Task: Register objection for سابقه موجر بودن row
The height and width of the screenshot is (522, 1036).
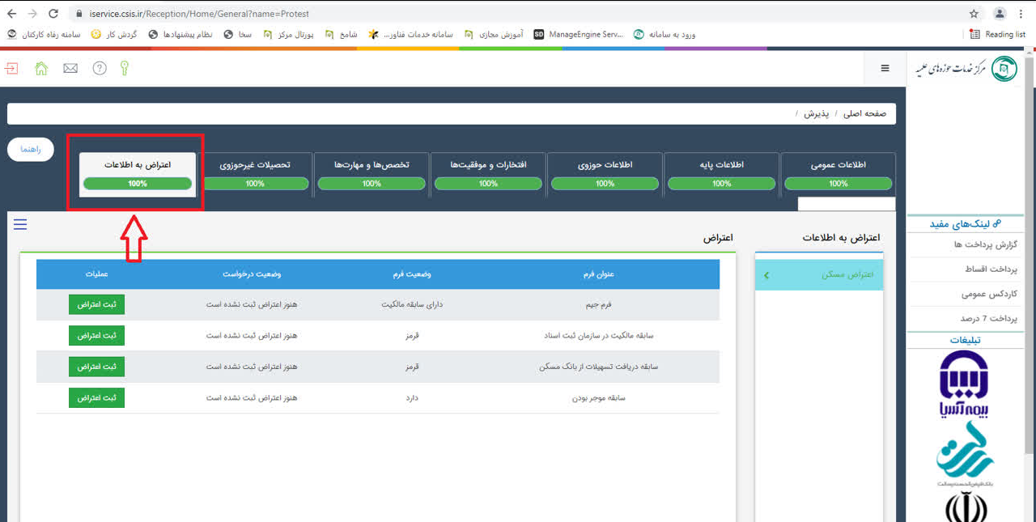Action: click(x=96, y=398)
